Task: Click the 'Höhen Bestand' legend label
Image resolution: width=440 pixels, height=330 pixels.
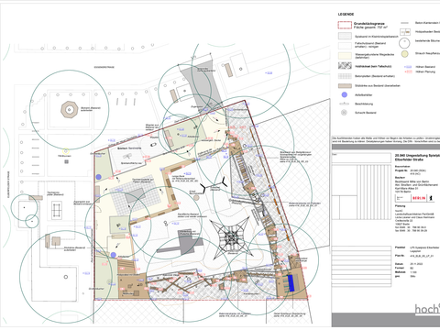Action: click(x=425, y=67)
